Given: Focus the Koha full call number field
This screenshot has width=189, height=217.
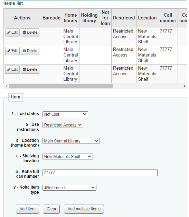Looking at the screenshot, I should point(100,173).
